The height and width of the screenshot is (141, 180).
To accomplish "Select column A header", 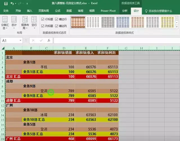I will pyautogui.click(x=14, y=48).
